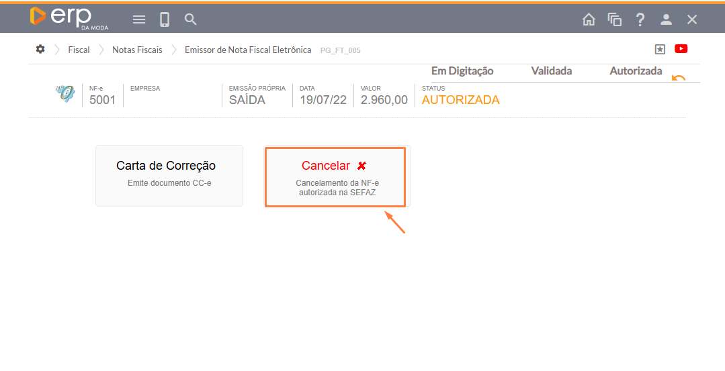
Task: Click Cancelar NF-e button
Action: coord(335,177)
